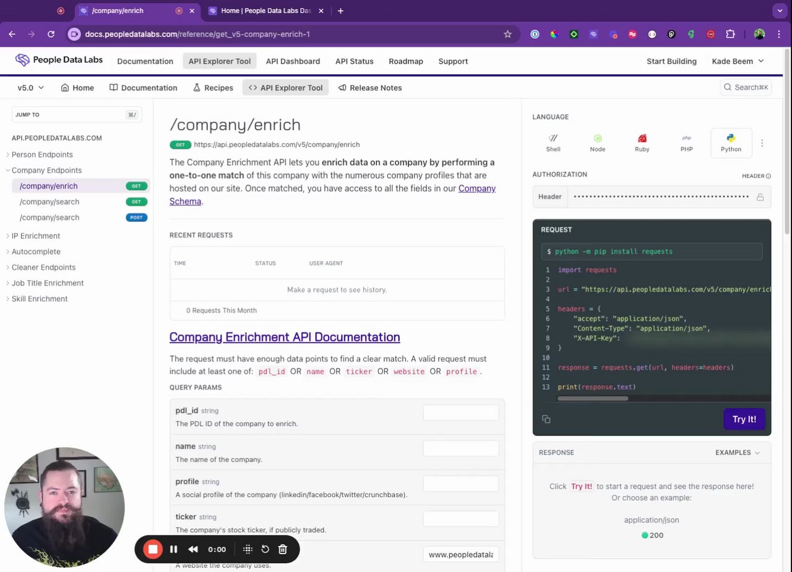Viewport: 792px width, 572px height.
Task: Pause the screen recording
Action: click(174, 549)
